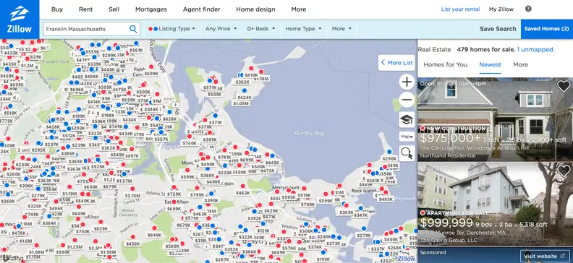Screen dimensions: 573x263
Task: Click the $810K map price marker
Action: tap(251, 75)
